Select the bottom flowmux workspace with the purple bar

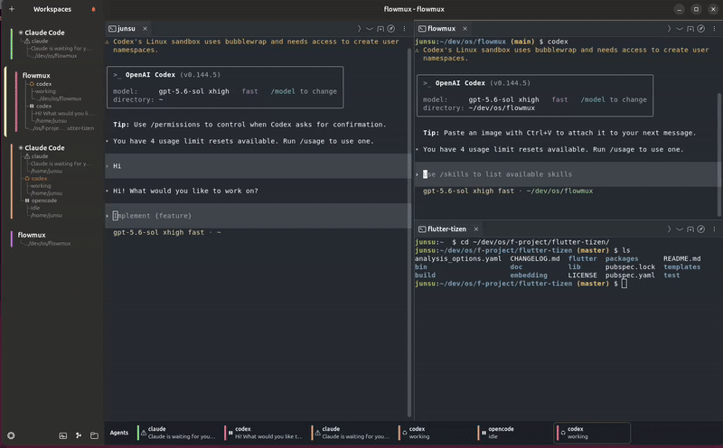click(32, 235)
